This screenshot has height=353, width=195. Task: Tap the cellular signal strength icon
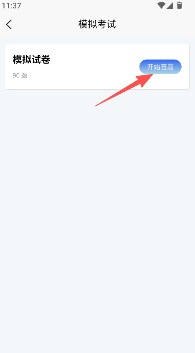170,5
